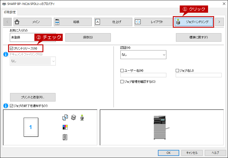Click info icon beside ドキュメントファイリング

point(6,54)
